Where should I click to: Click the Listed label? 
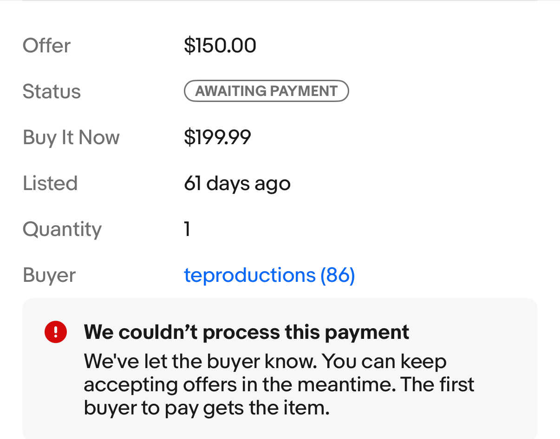pos(50,184)
